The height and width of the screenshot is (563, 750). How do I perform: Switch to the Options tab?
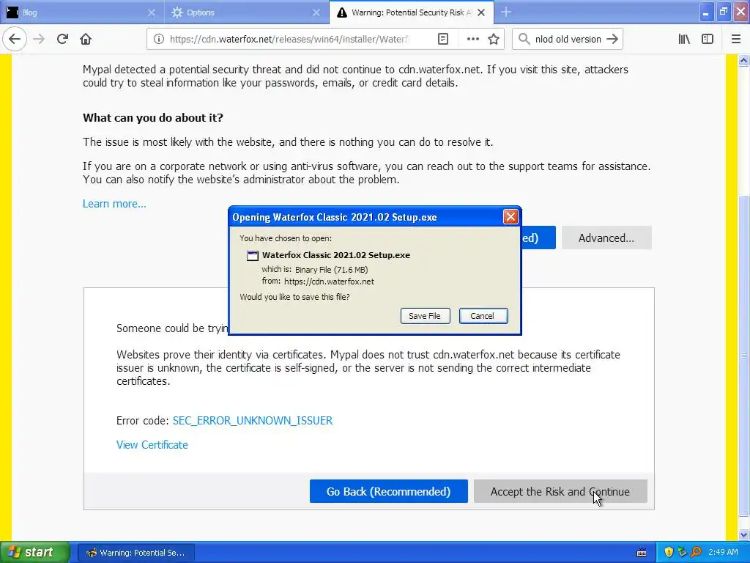(247, 12)
